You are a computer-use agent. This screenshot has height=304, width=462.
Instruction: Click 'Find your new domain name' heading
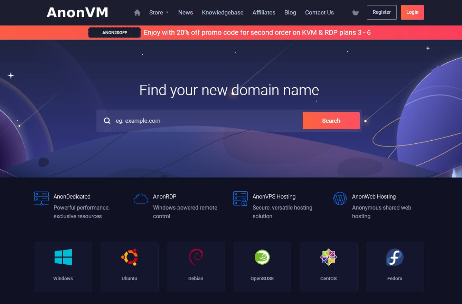coord(229,90)
